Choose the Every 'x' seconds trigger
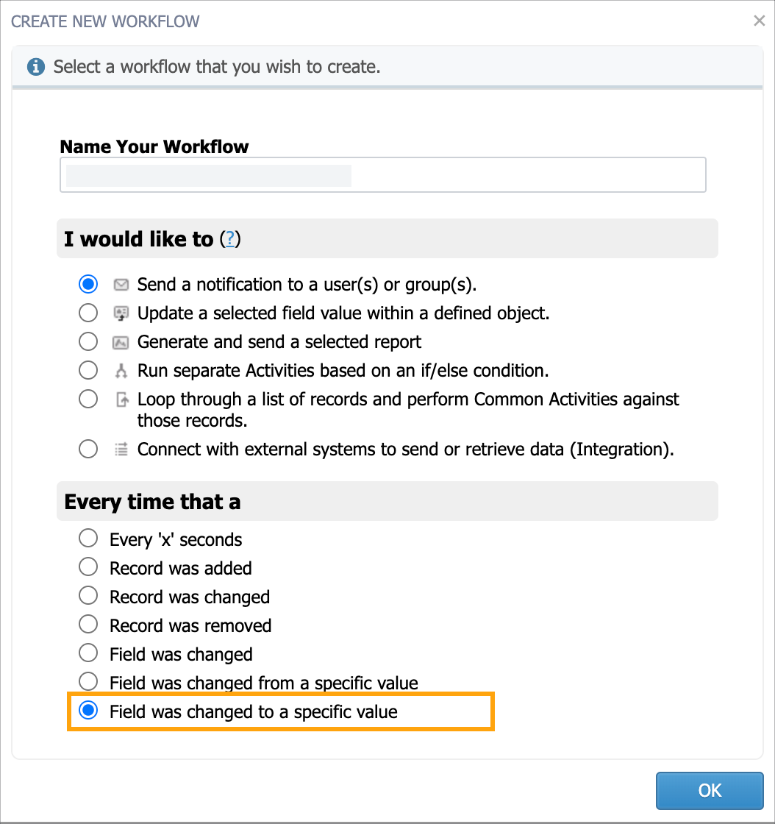The height and width of the screenshot is (824, 775). pyautogui.click(x=88, y=538)
